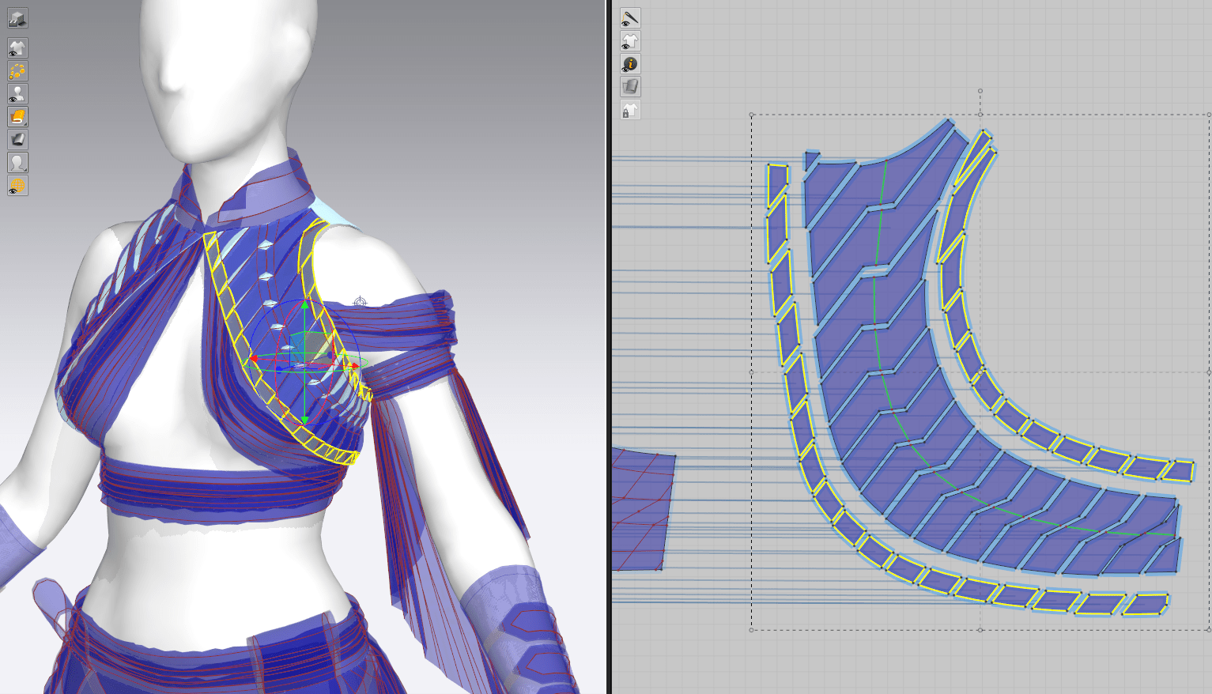1212x694 pixels.
Task: Toggle the orange pin dots display icon
Action: click(x=17, y=71)
